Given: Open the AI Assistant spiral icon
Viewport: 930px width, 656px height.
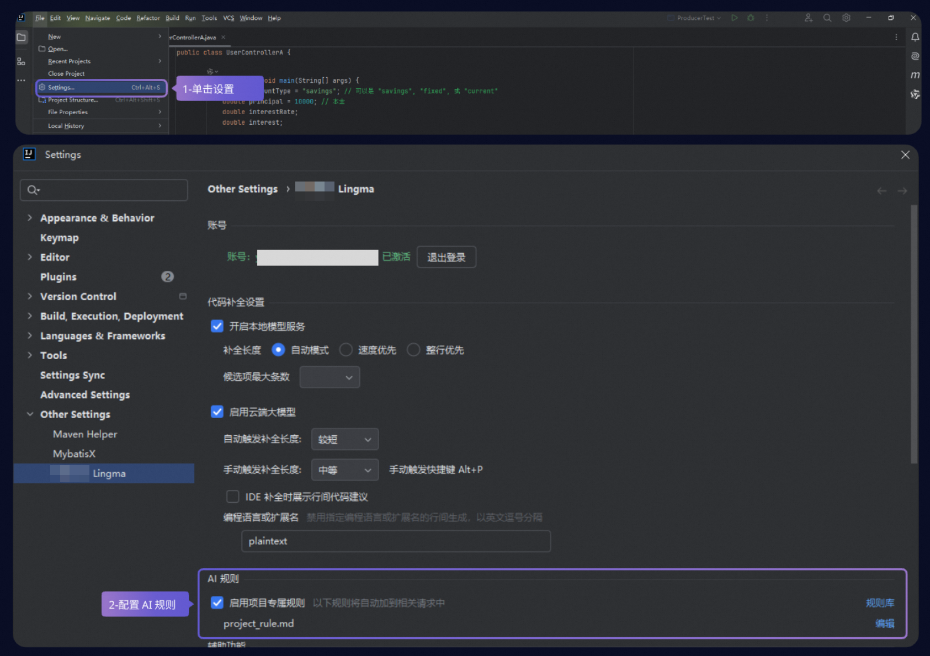Looking at the screenshot, I should pyautogui.click(x=915, y=56).
